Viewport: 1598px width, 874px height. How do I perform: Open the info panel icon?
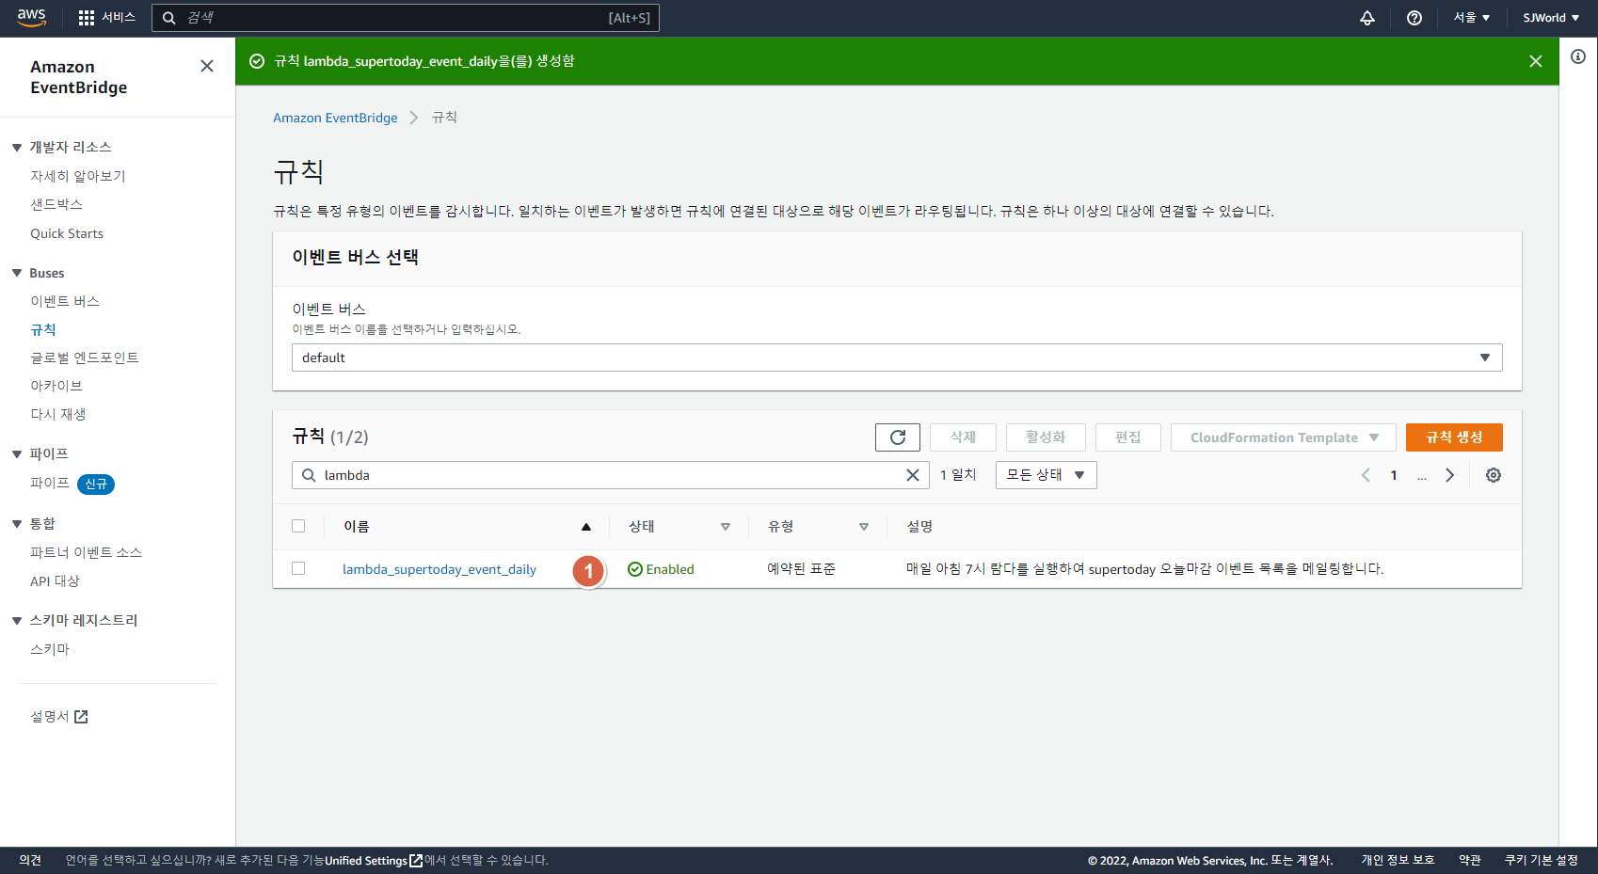coord(1578,56)
